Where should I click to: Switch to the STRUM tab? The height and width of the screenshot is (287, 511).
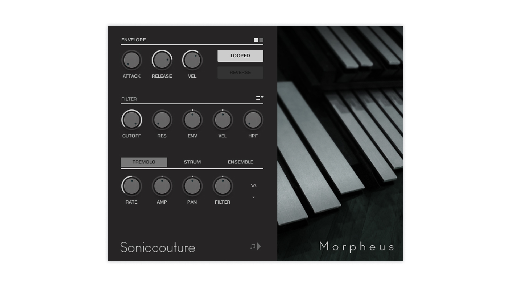(192, 162)
